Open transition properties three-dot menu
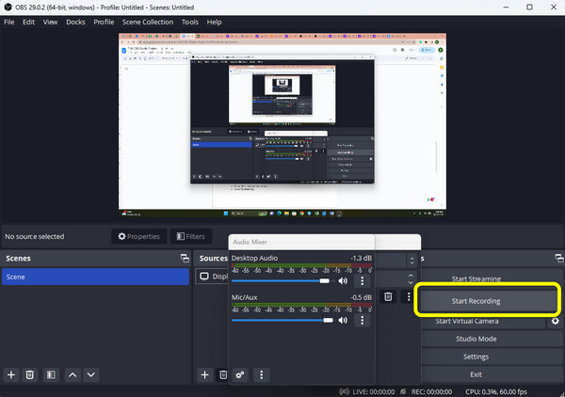565x397 pixels. tap(409, 296)
